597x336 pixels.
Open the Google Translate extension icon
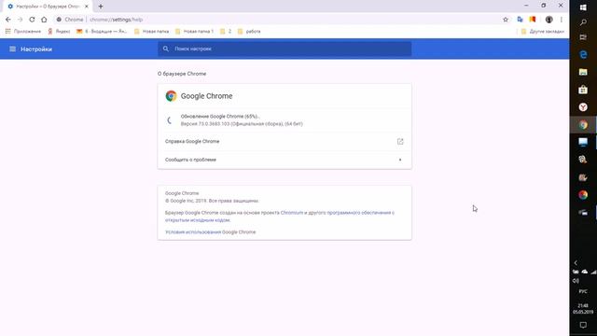521,20
